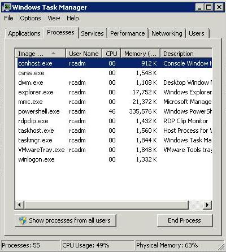Sort by the Image Name column header
226x252 pixels.
(40, 54)
